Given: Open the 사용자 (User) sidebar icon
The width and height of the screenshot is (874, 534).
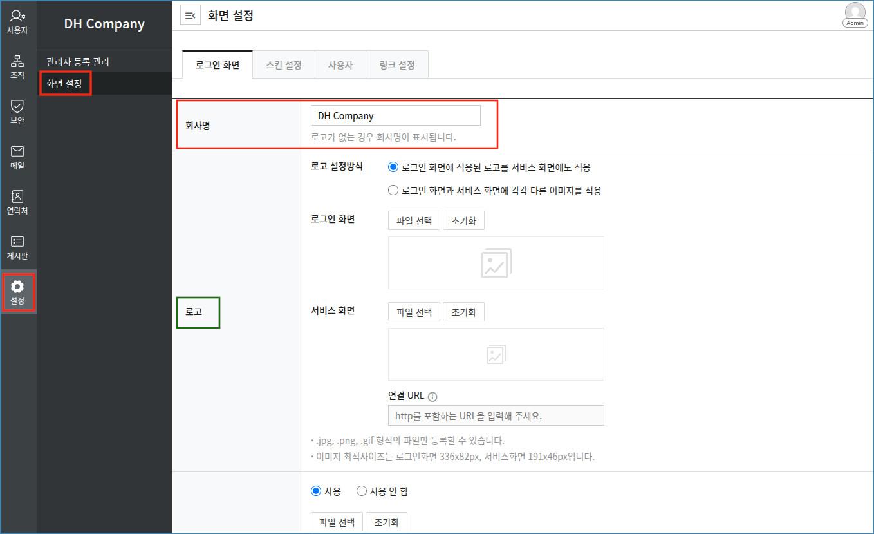Looking at the screenshot, I should coord(17,22).
